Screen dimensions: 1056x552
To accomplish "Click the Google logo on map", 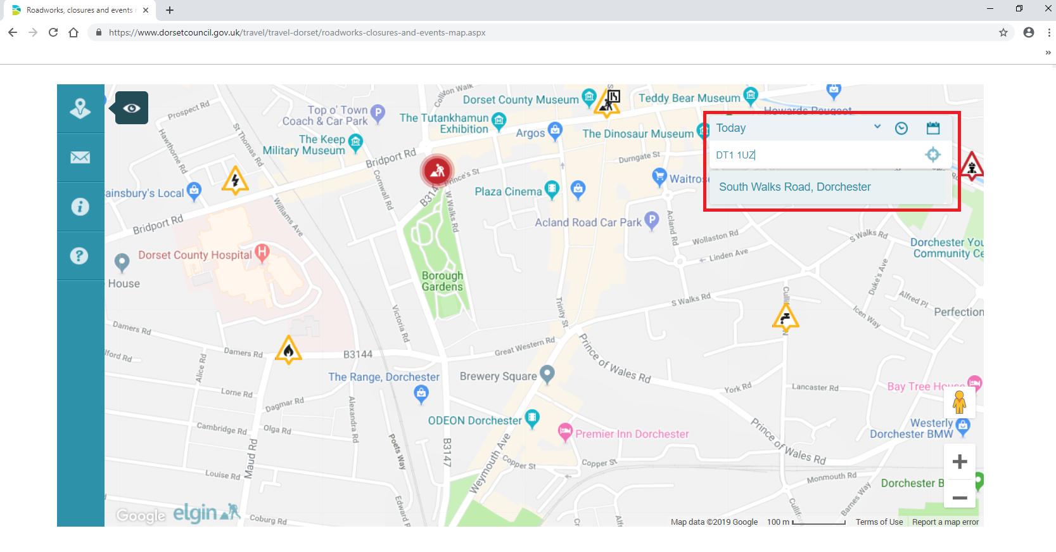I will coord(141,515).
